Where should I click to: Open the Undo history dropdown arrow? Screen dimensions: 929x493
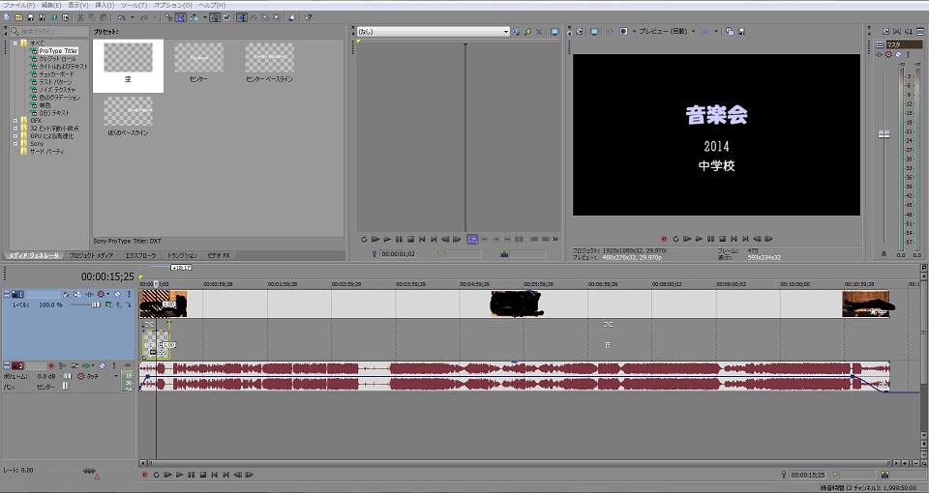click(x=132, y=17)
